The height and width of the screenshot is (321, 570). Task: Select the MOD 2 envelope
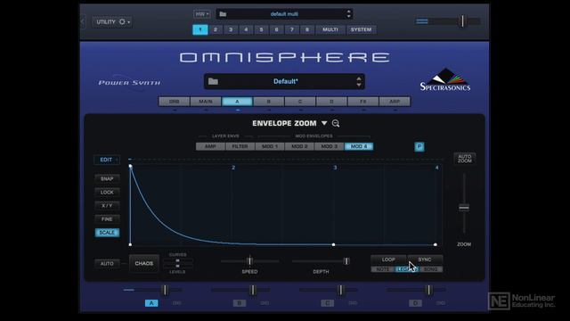[x=299, y=146]
